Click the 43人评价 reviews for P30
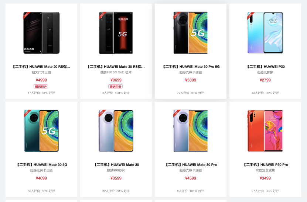Image resolution: width=307 pixels, height=202 pixels. (x=257, y=93)
